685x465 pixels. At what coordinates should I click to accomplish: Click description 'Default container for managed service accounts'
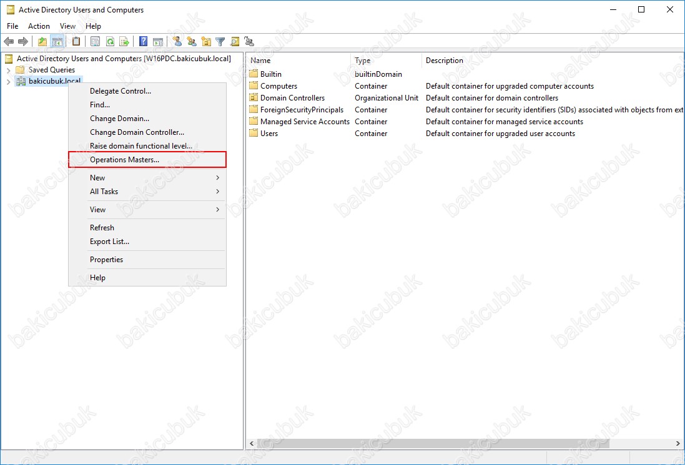[x=505, y=122]
